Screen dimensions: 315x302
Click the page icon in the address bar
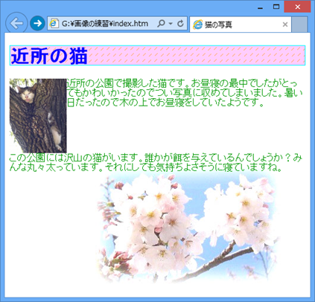(54, 24)
